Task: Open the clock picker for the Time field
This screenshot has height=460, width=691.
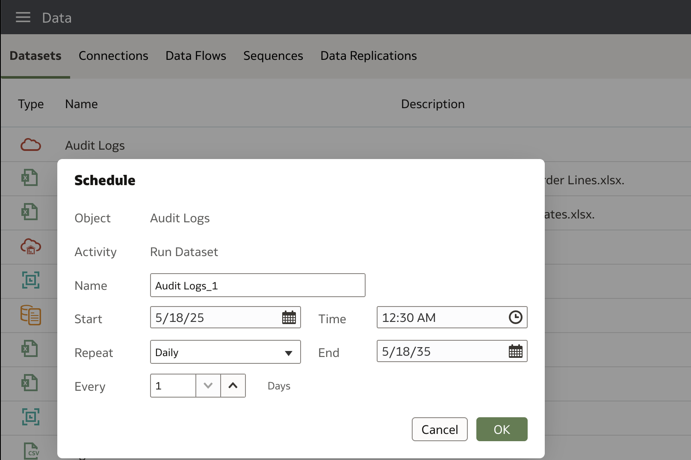Action: click(516, 317)
